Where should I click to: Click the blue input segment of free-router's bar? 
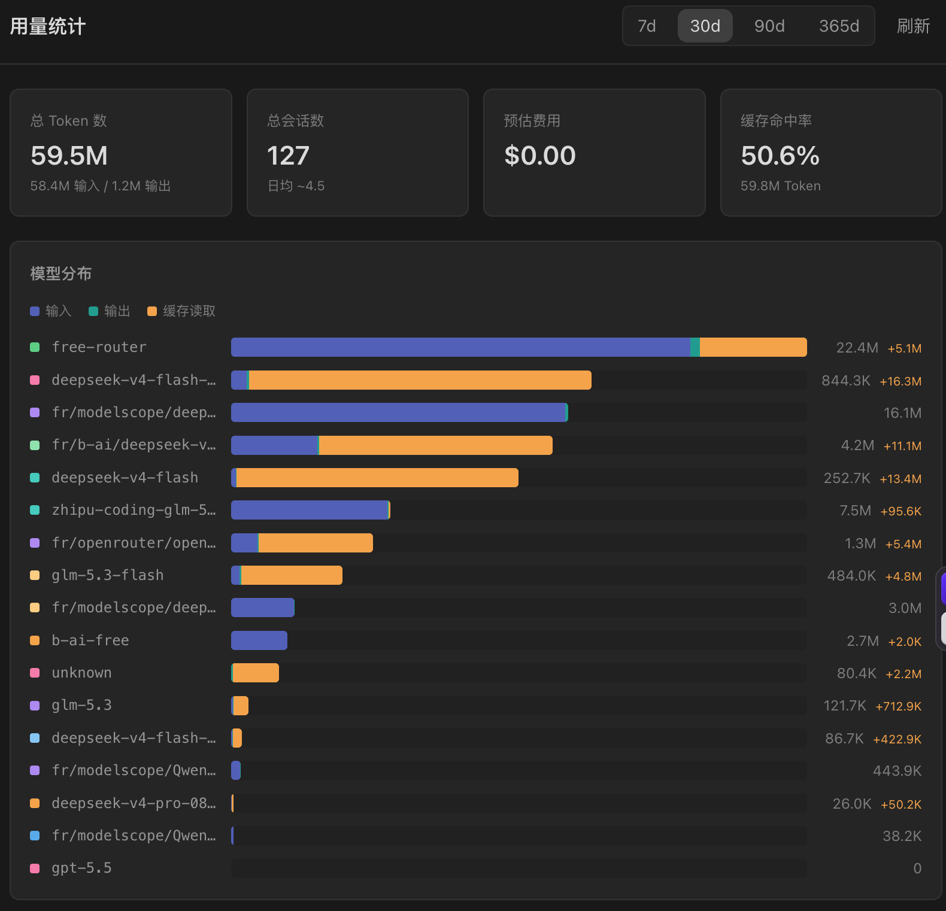(x=460, y=347)
